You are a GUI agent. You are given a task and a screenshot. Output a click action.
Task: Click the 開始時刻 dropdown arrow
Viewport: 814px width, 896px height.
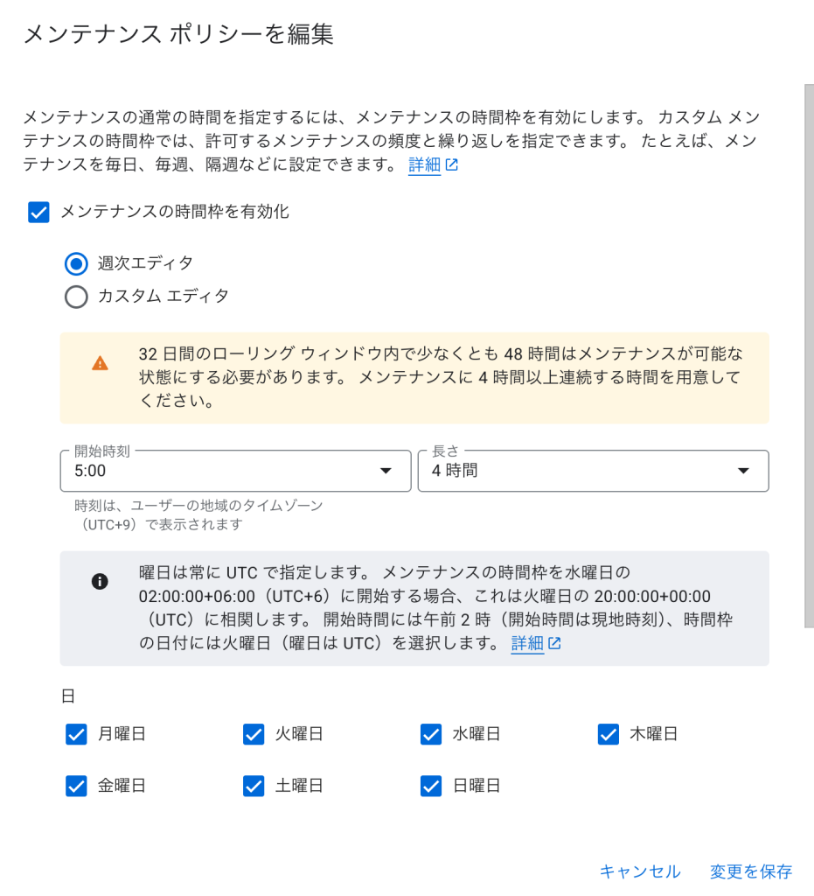[x=386, y=471]
